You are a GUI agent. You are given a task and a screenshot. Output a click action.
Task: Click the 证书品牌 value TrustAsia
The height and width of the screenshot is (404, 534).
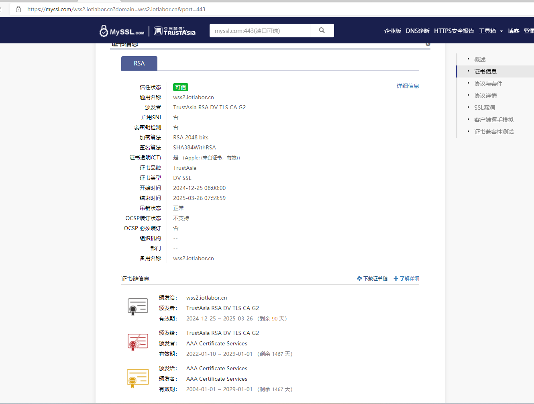(x=185, y=168)
